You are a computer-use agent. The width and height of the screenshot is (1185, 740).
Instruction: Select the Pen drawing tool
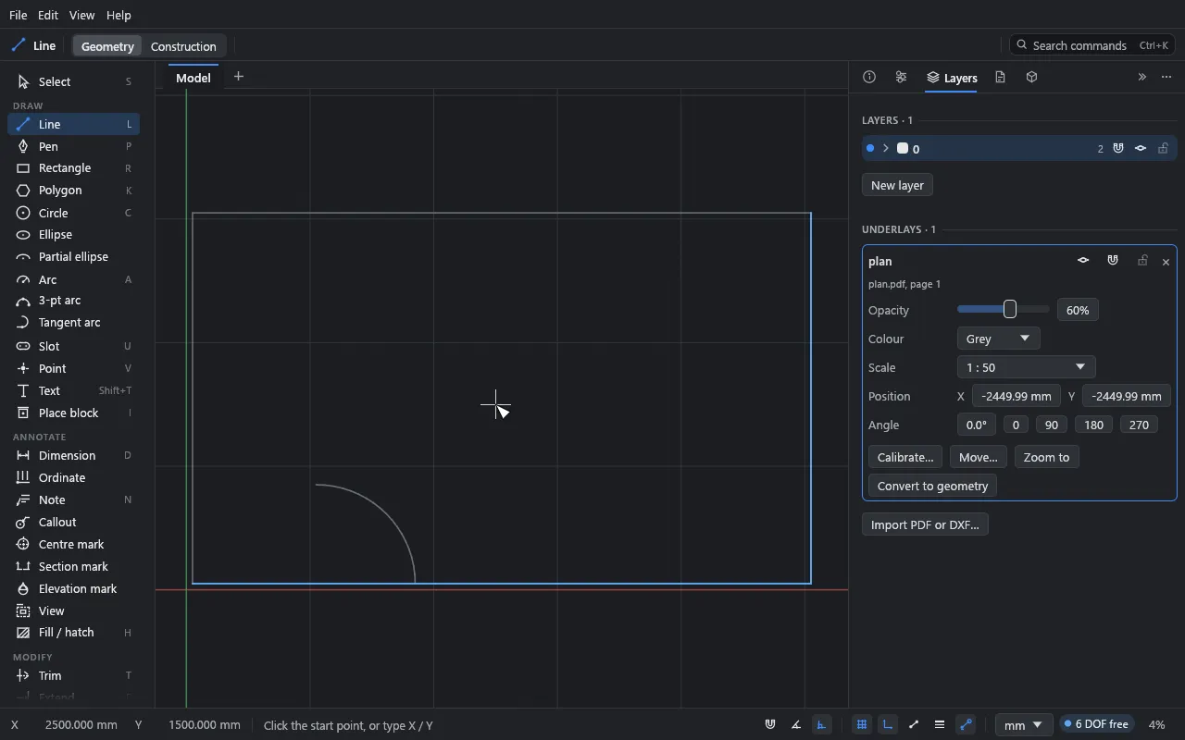click(x=74, y=146)
